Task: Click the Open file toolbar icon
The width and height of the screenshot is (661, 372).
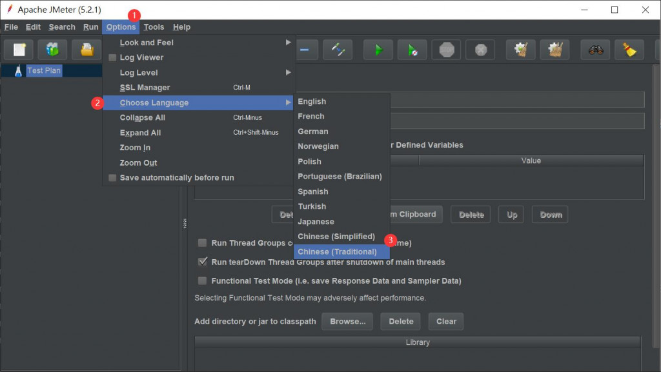Action: [x=87, y=50]
